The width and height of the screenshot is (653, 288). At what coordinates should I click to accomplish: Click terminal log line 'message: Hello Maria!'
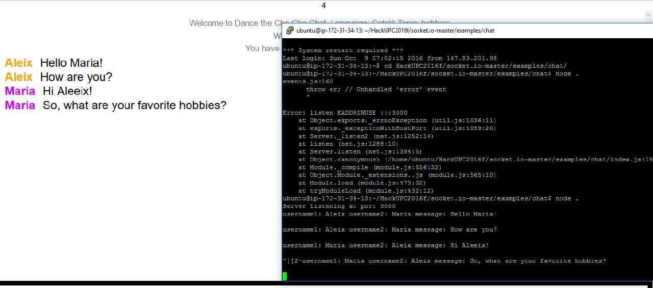click(x=389, y=214)
